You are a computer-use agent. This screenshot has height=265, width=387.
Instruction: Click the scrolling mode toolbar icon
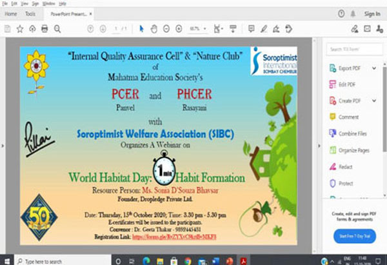[x=233, y=29]
